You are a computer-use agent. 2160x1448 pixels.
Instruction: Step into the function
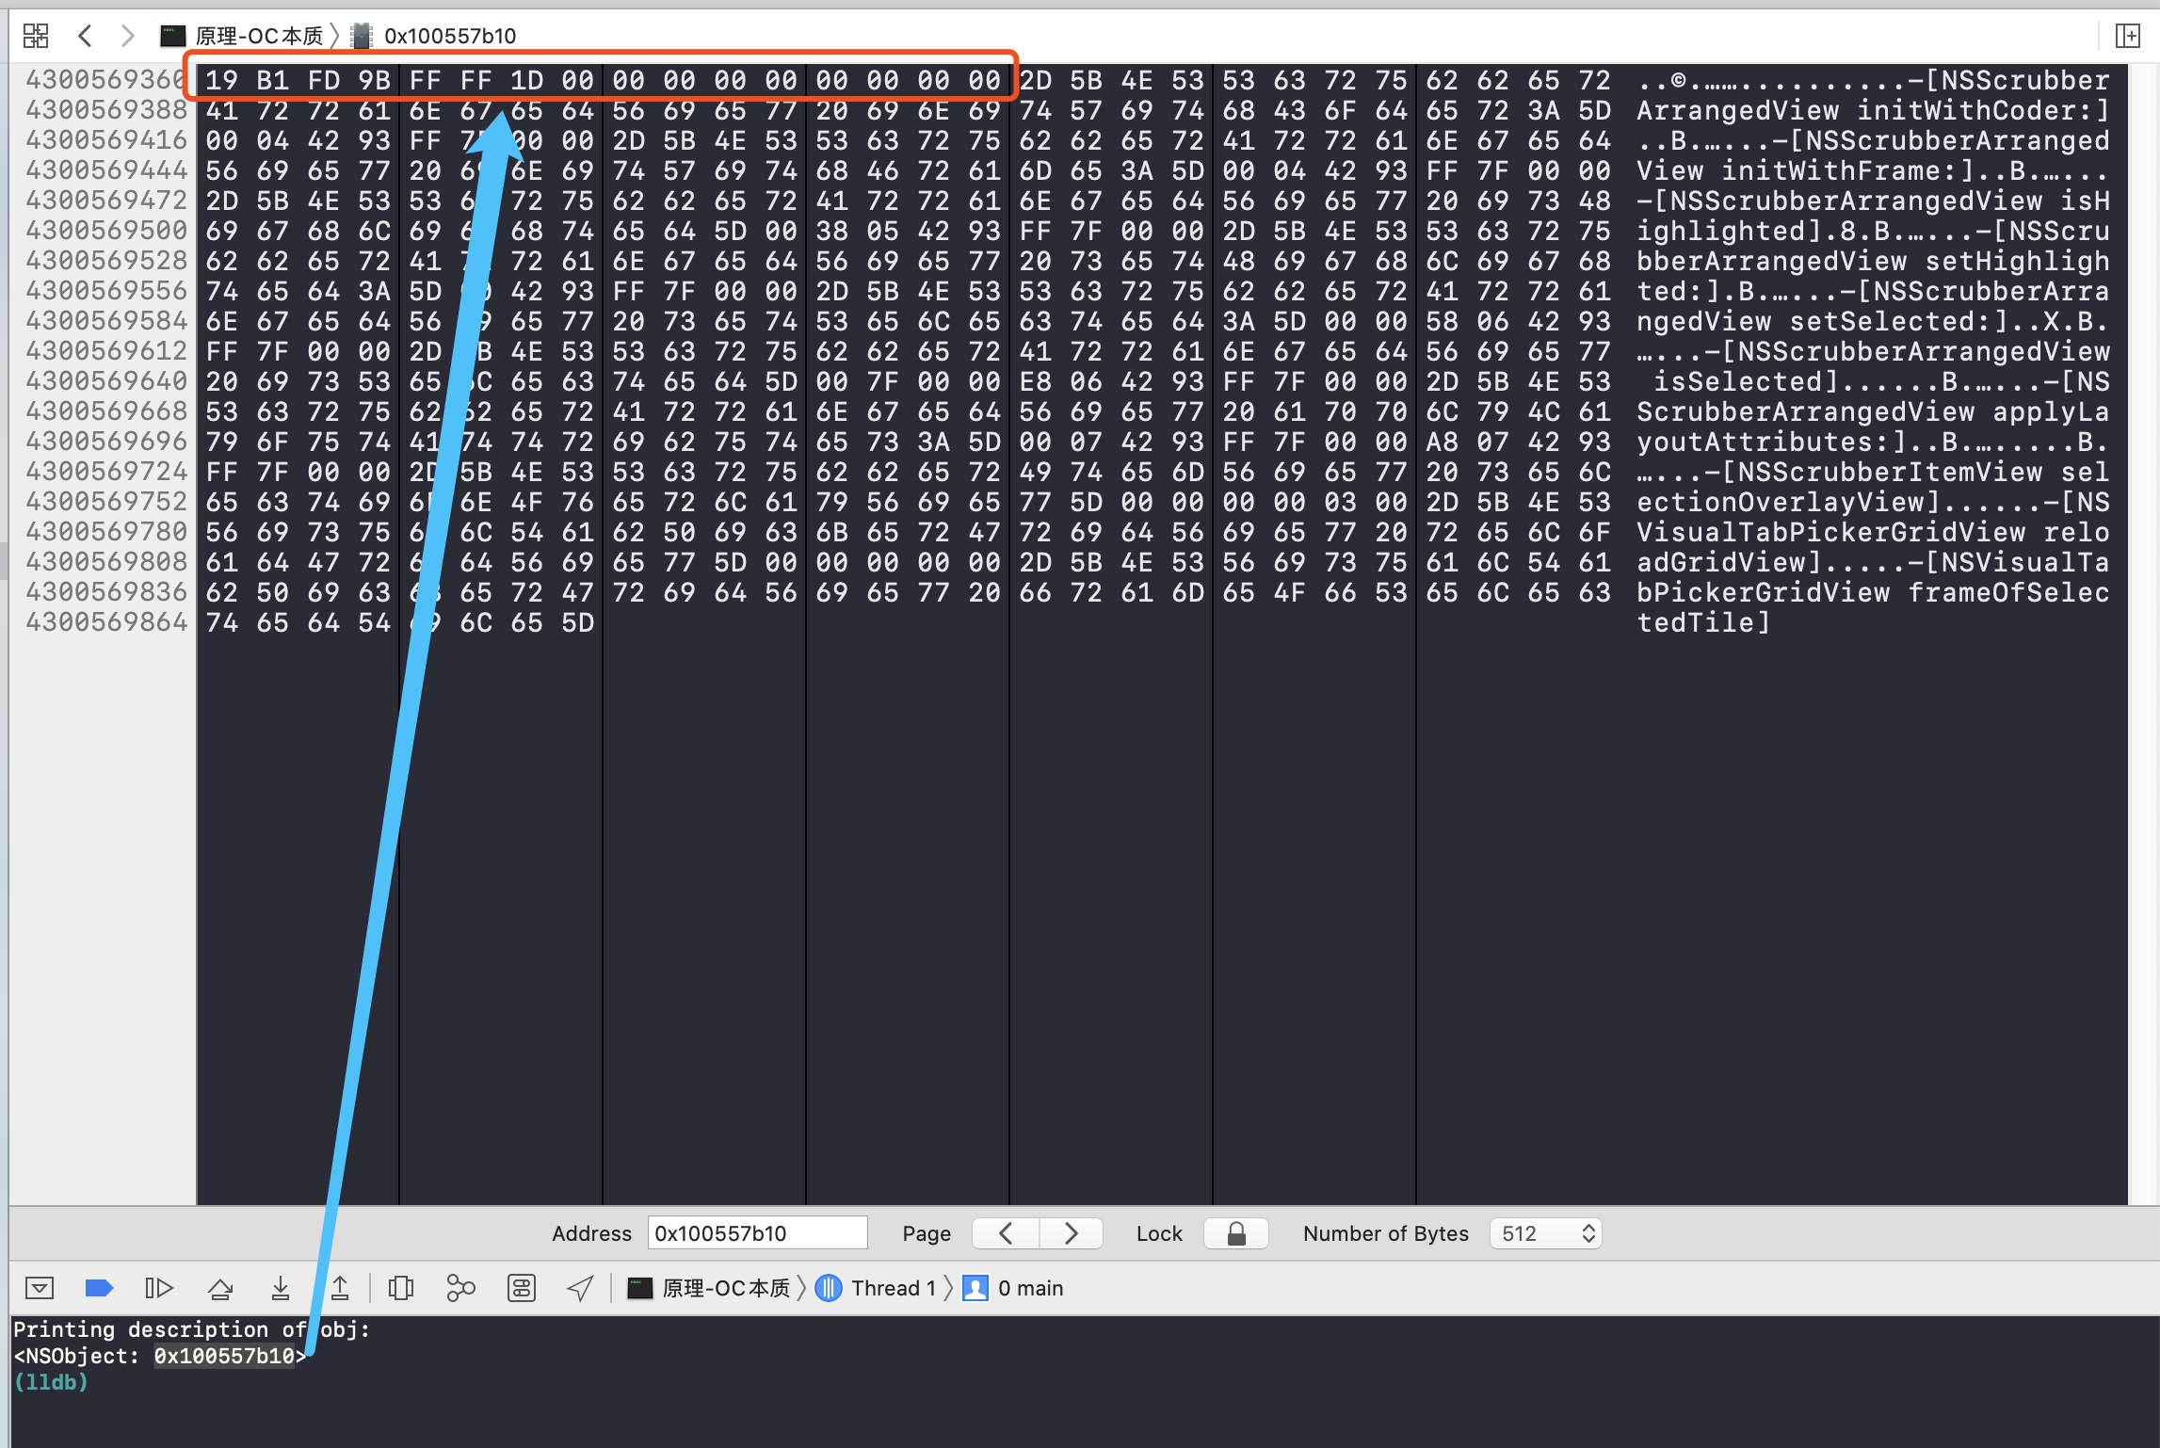(x=280, y=1287)
